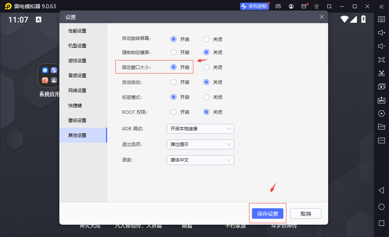Open the message inbox with red dot
Screen dimensions: 389x237
(x=303, y=6)
